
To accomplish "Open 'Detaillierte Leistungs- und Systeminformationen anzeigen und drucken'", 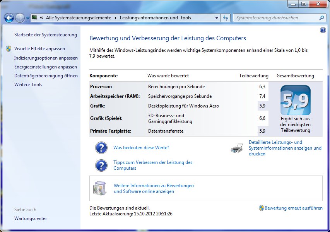I will point(285,148).
